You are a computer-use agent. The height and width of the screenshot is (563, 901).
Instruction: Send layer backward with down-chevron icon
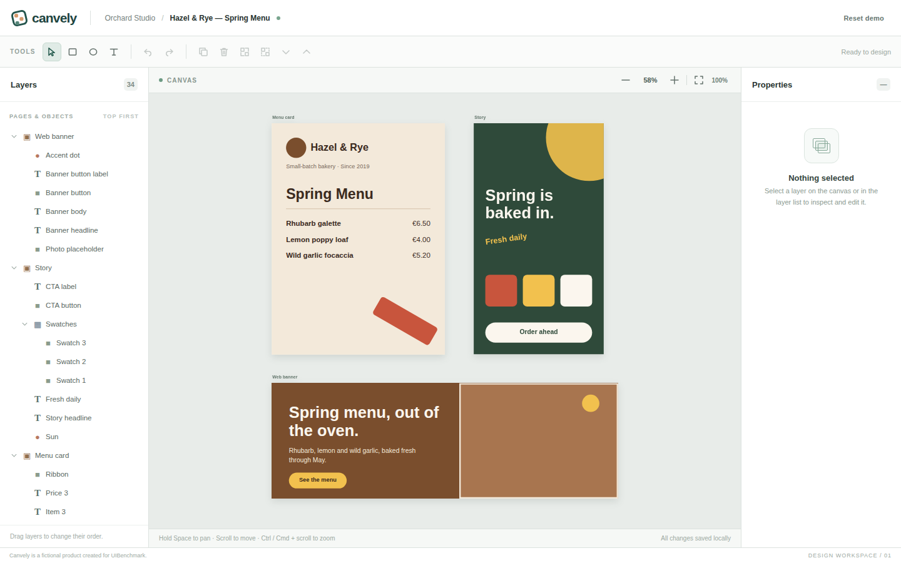286,52
